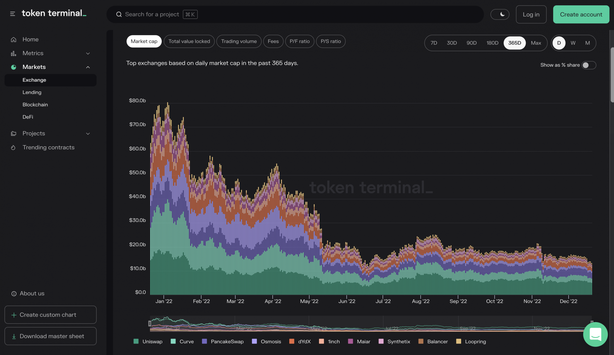614x355 pixels.
Task: Toggle dark mode moon switch
Action: 500,14
